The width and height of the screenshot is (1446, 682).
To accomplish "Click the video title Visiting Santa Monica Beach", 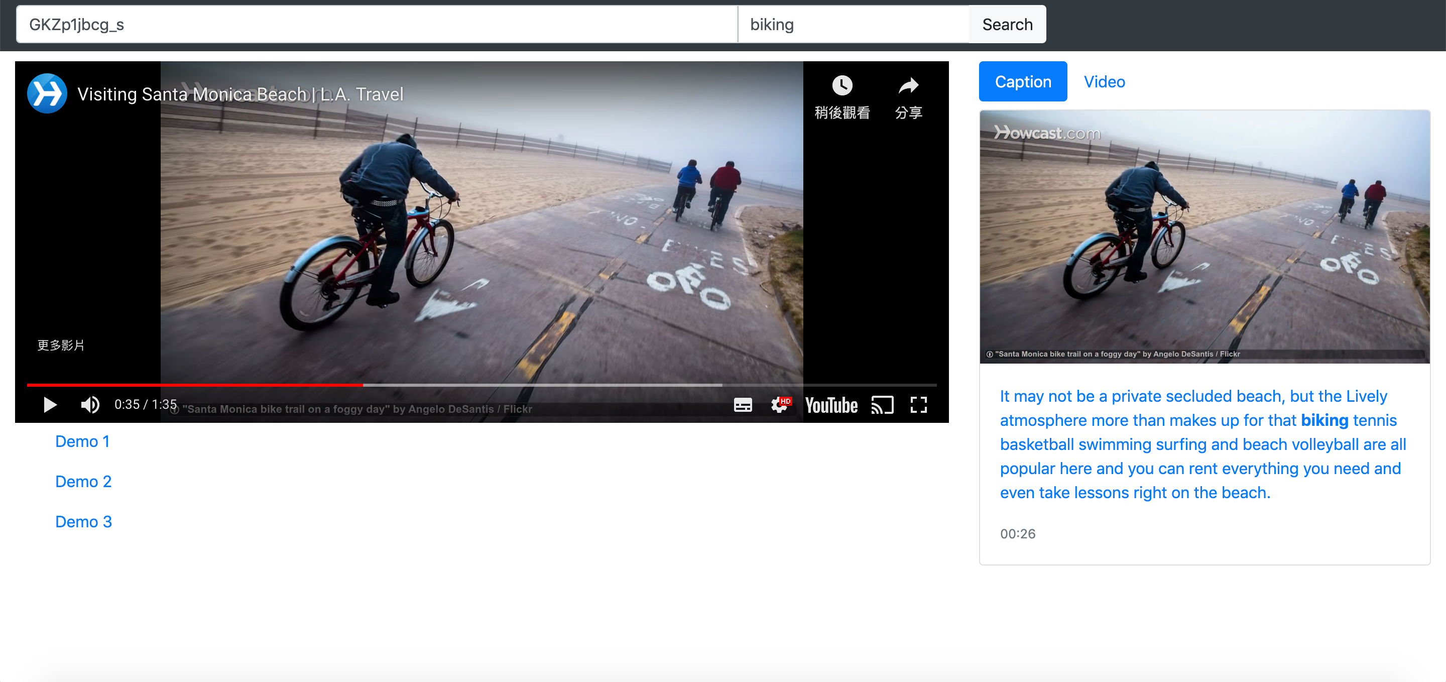I will 240,94.
